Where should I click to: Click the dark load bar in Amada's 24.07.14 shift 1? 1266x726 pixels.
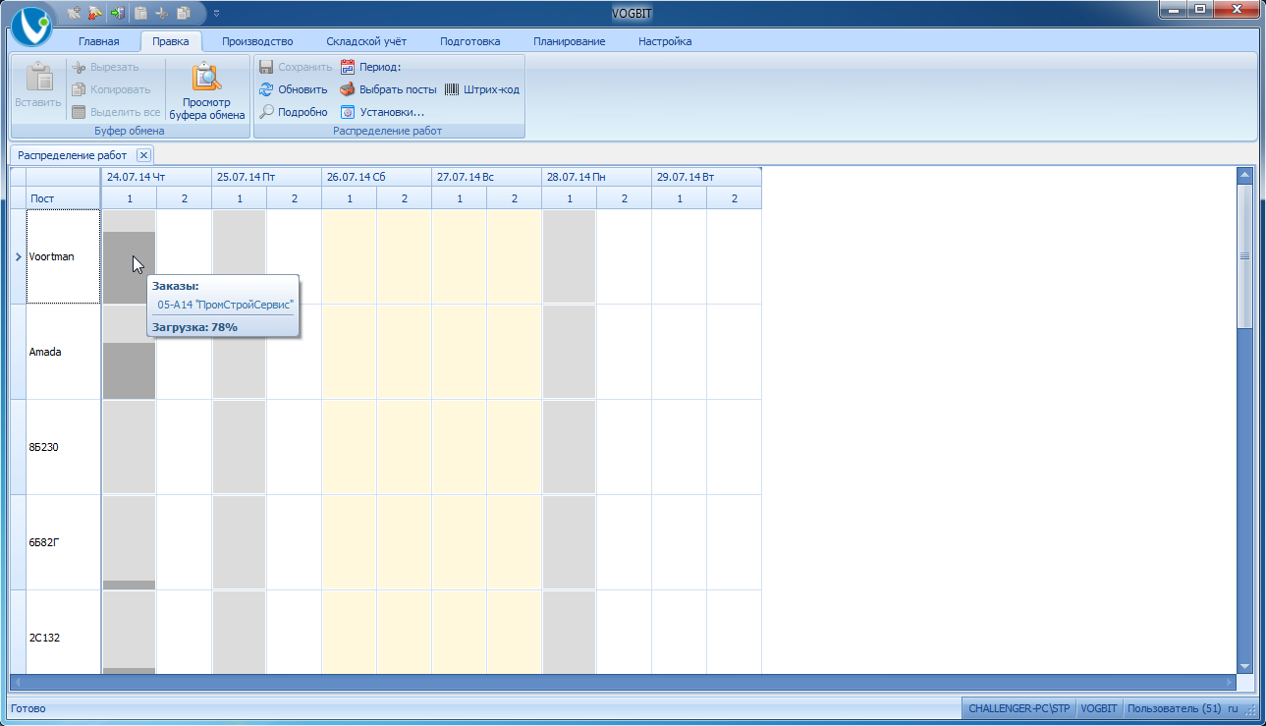tap(129, 370)
